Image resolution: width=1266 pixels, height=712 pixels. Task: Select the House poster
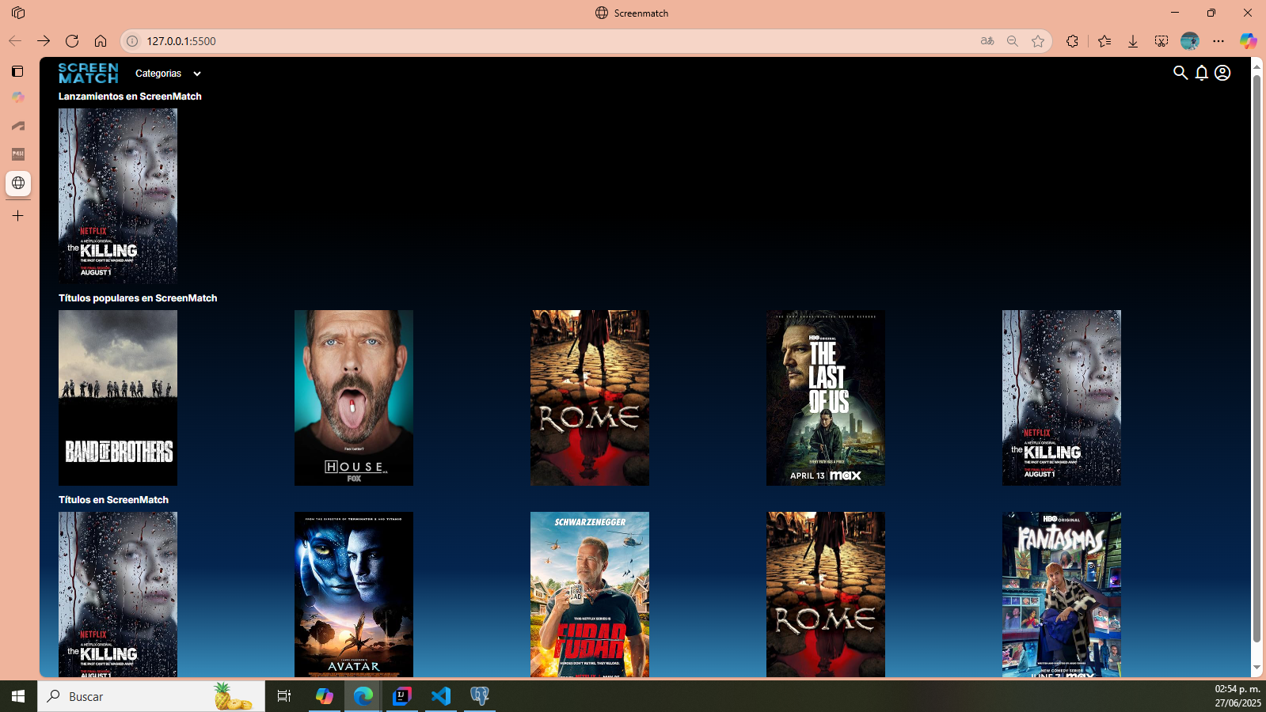(354, 398)
